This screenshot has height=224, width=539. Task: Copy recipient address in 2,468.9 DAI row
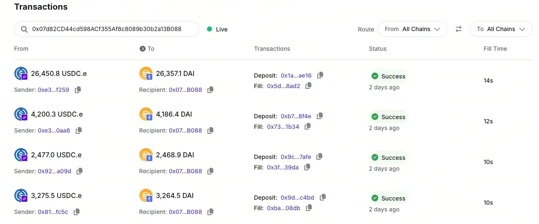tap(210, 171)
